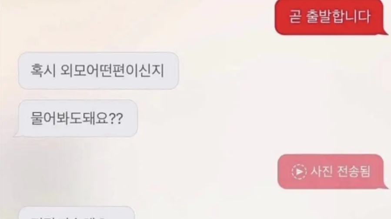Click the tail of the 물어봐도돼요?? bubble

click(17, 135)
